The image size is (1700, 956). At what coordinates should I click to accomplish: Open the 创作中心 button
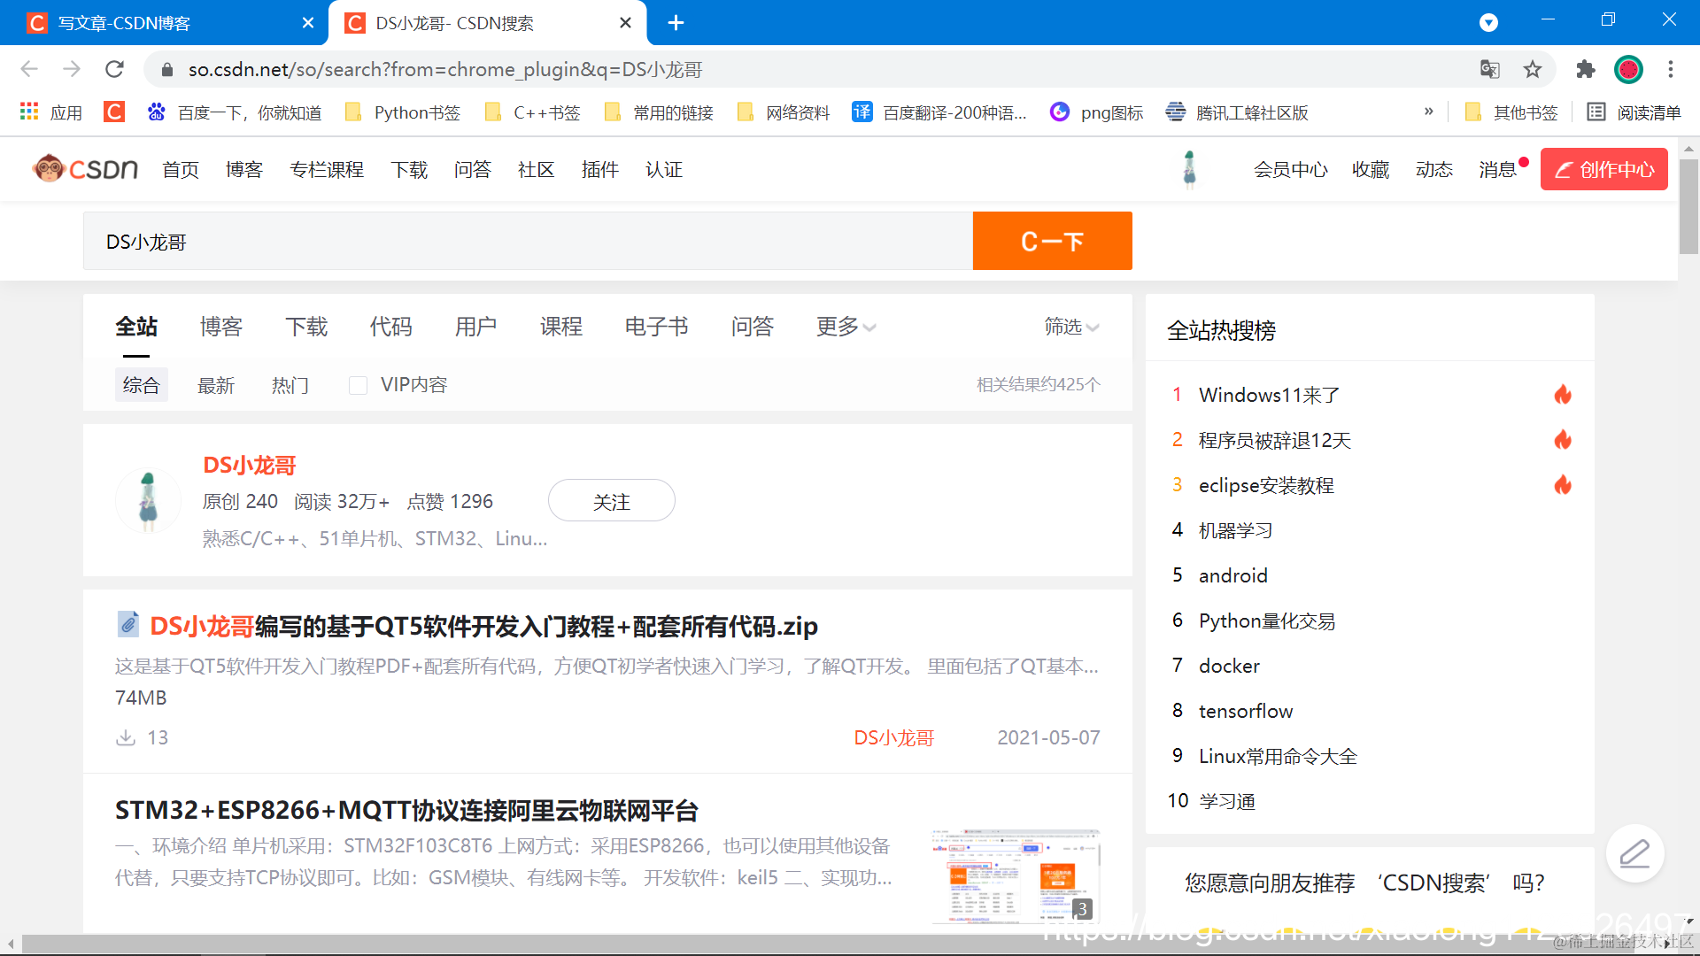[x=1603, y=169]
